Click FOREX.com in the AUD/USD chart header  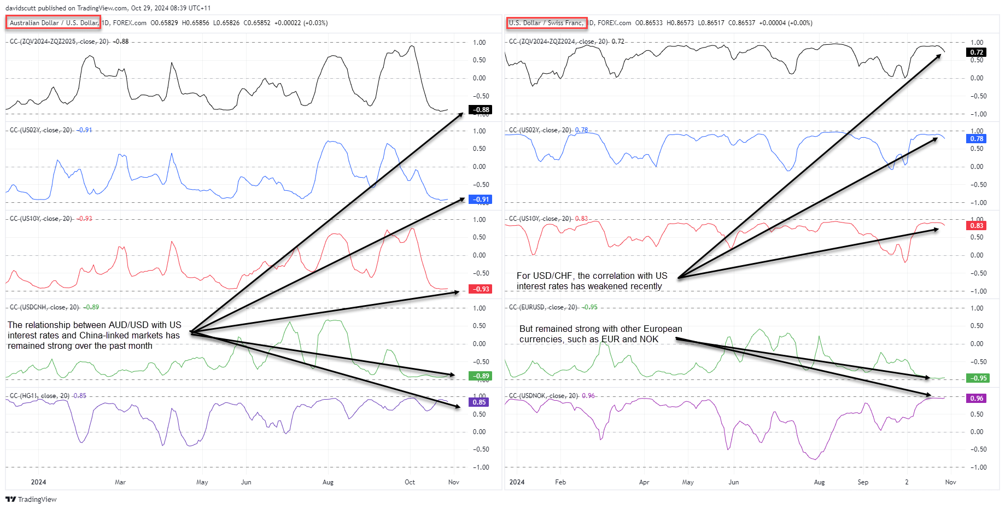pyautogui.click(x=130, y=23)
